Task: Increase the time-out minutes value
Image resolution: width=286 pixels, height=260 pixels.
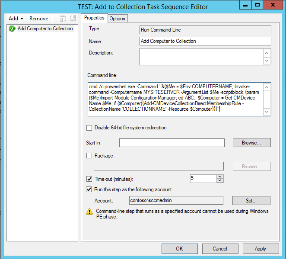Action: coord(220,177)
